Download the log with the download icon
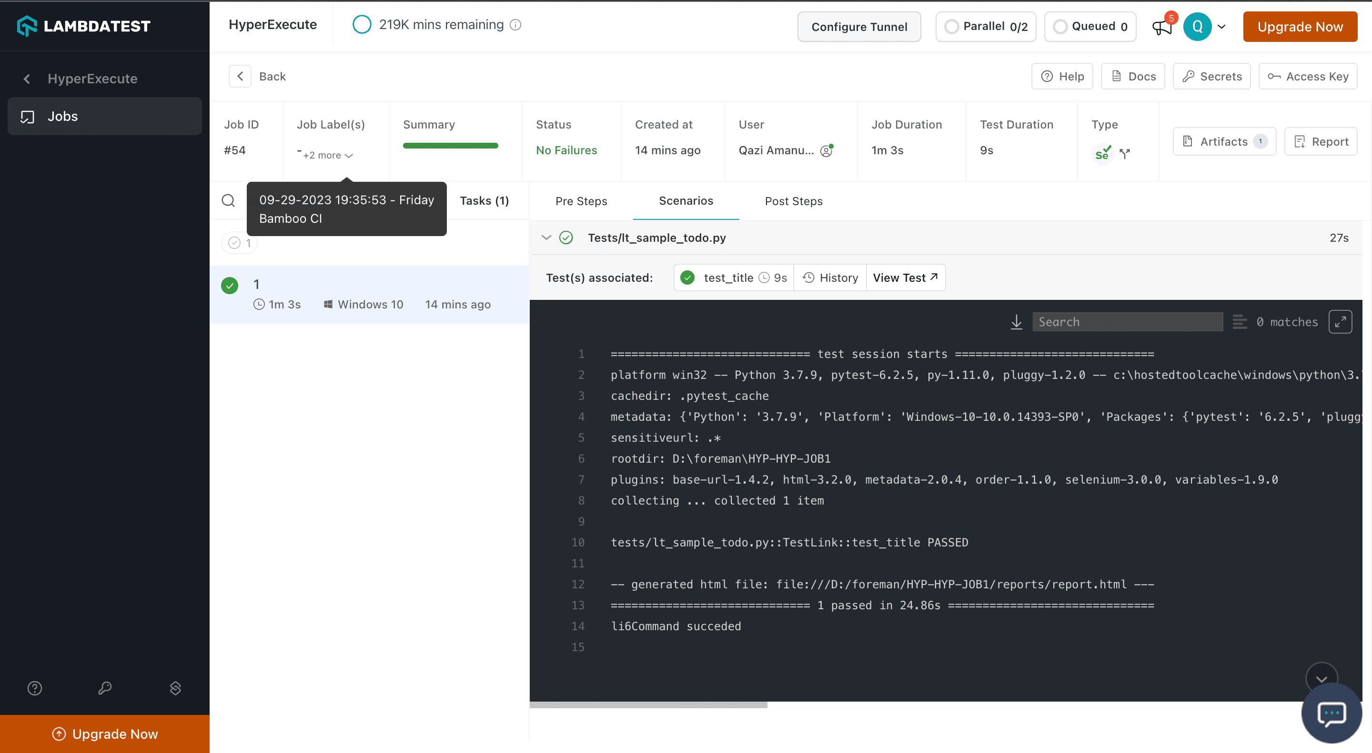1372x753 pixels. 1016,322
